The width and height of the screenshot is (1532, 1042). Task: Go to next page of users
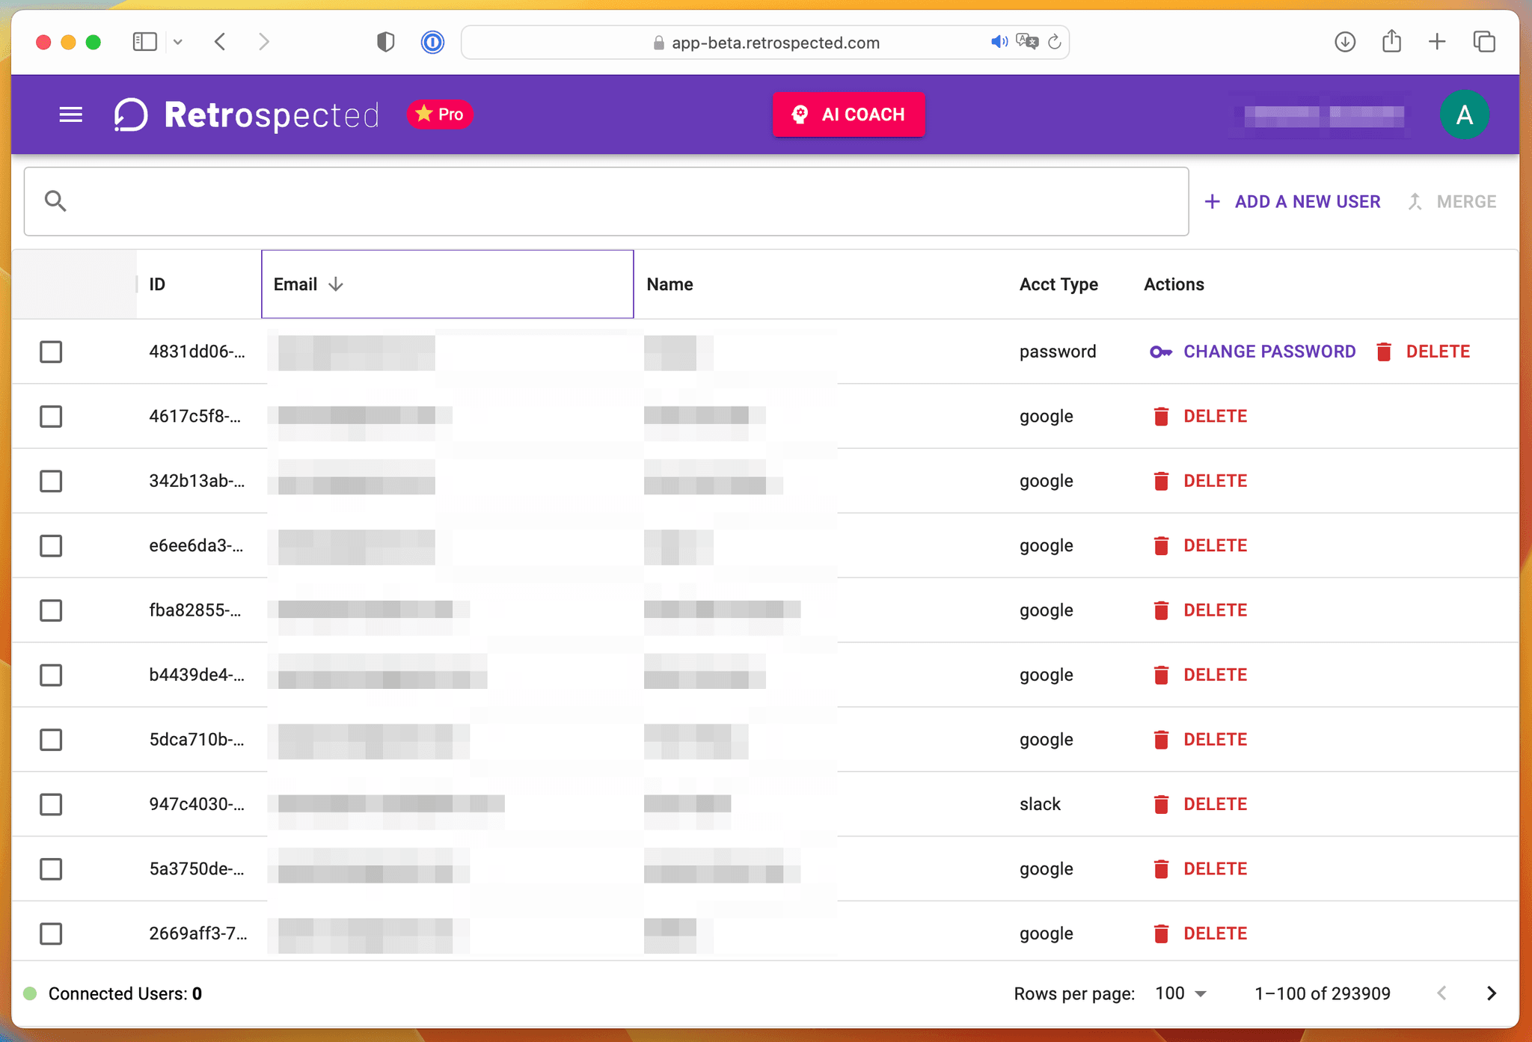click(1491, 993)
